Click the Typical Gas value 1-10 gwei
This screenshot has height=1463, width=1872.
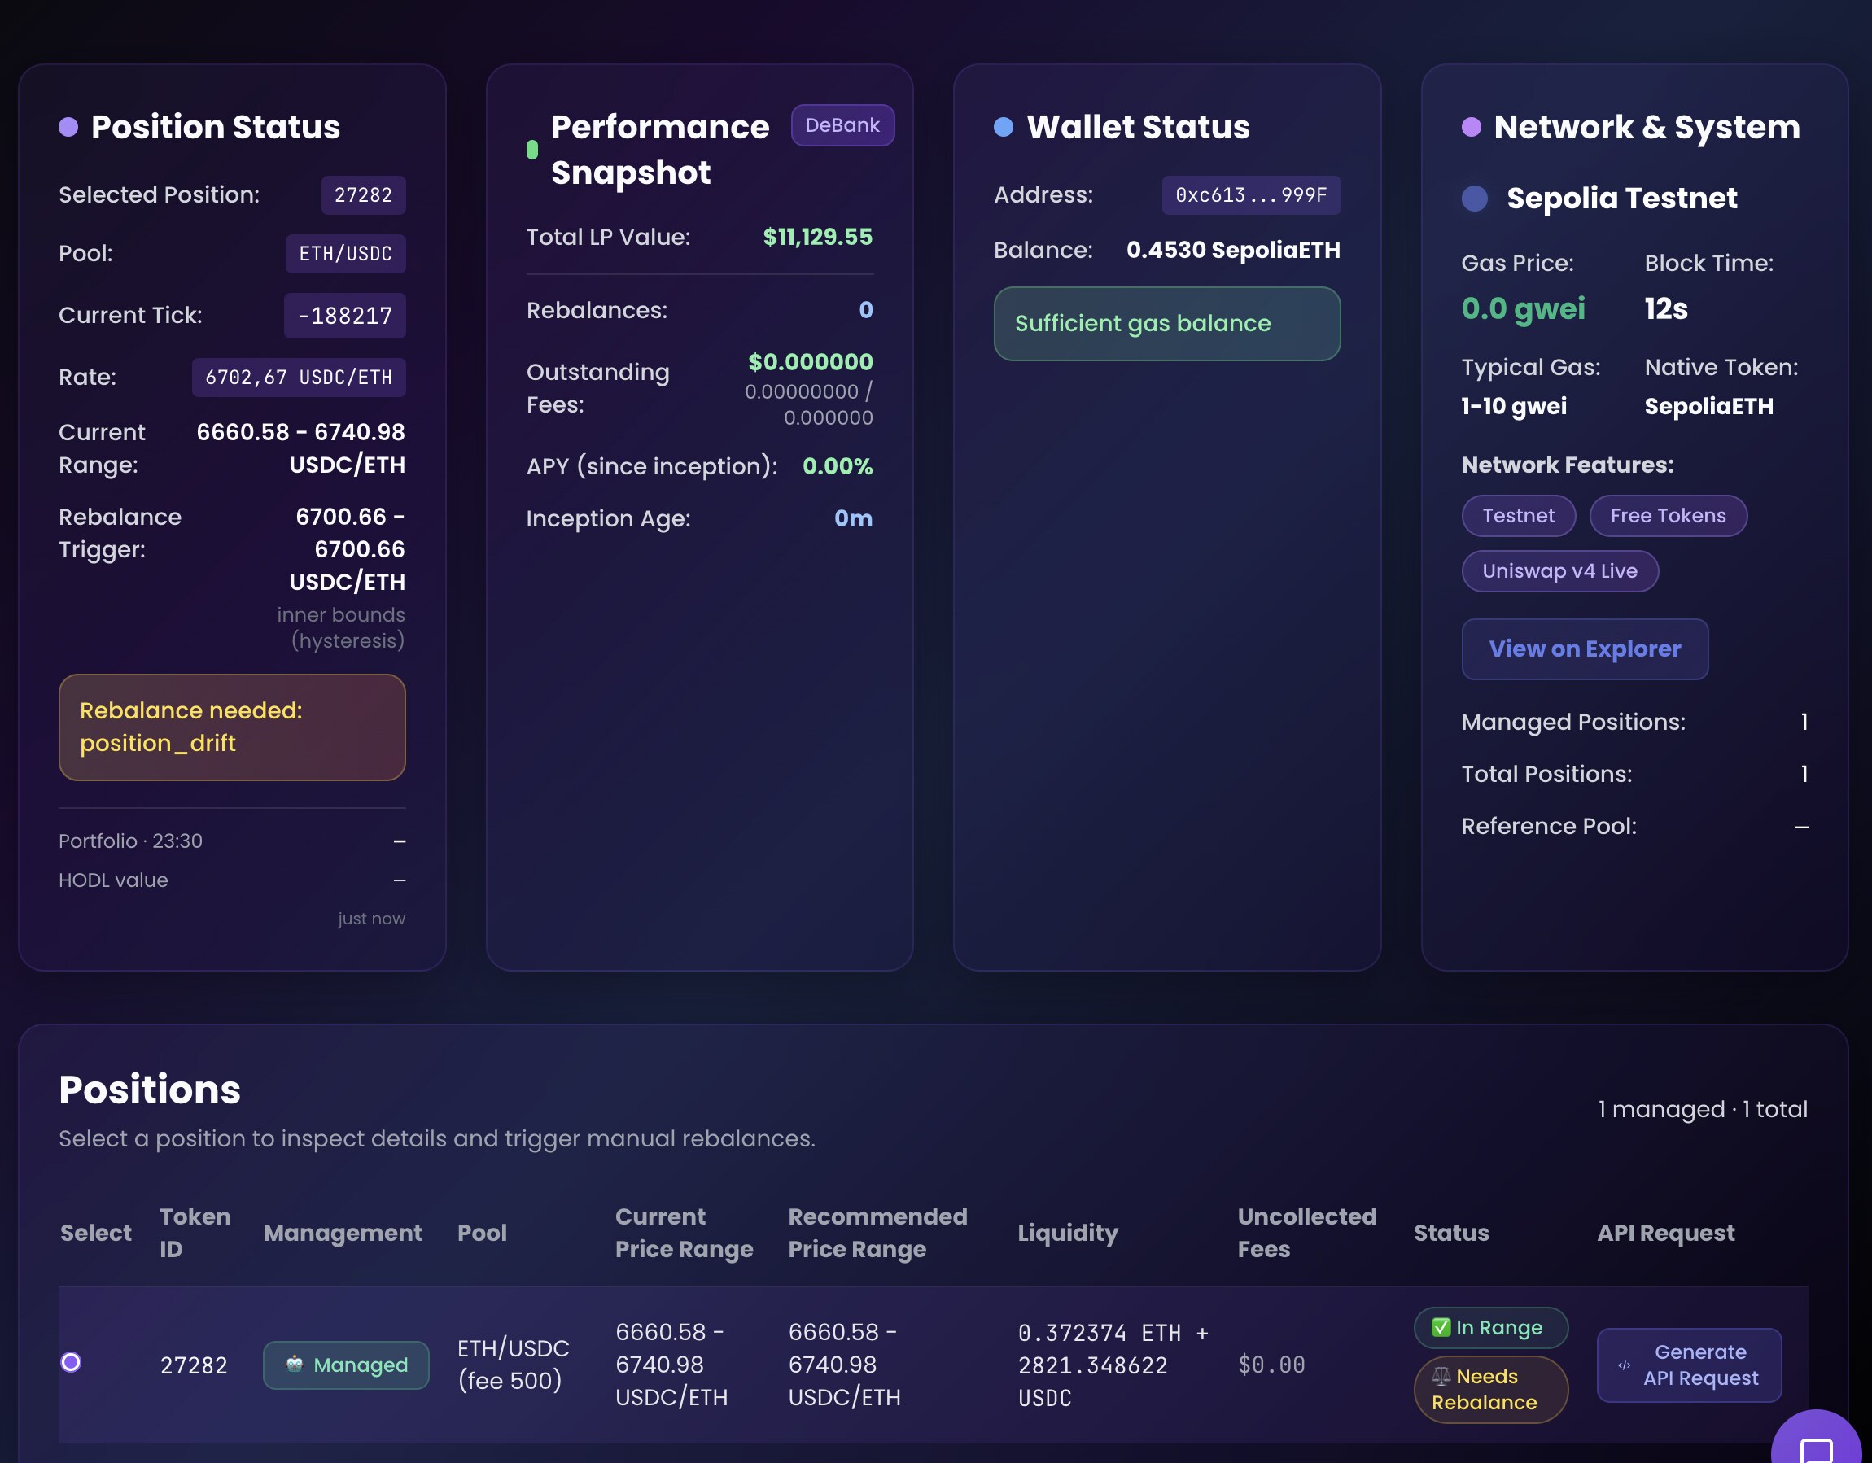tap(1514, 406)
